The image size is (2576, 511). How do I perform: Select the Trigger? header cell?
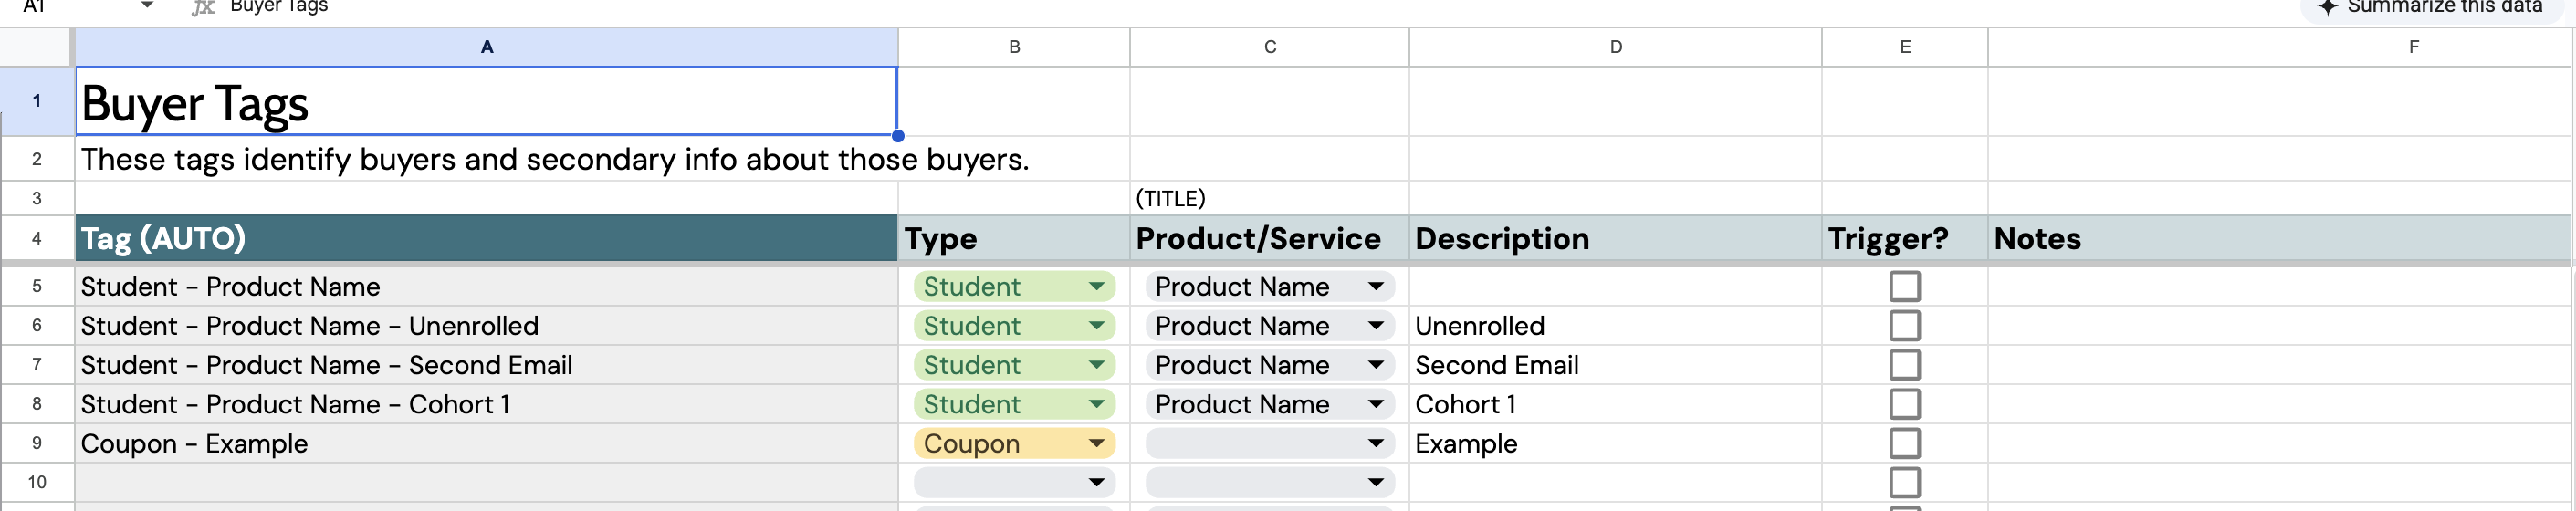coord(1904,238)
